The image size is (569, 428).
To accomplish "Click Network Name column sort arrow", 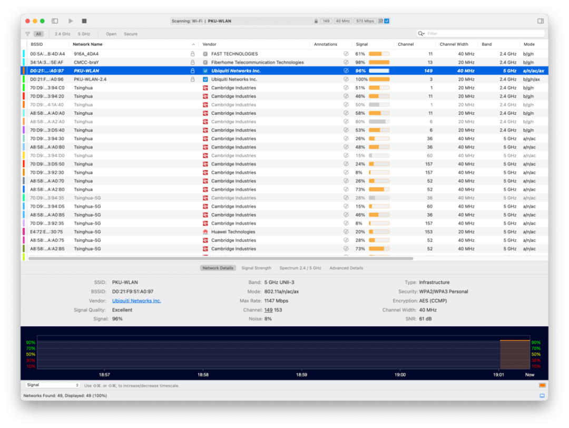I will 193,44.
